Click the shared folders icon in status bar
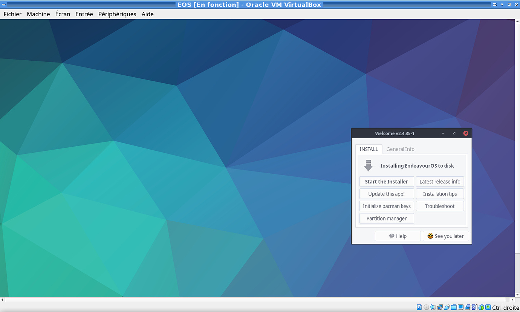Viewport: 520px width, 312px height. [x=454, y=307]
